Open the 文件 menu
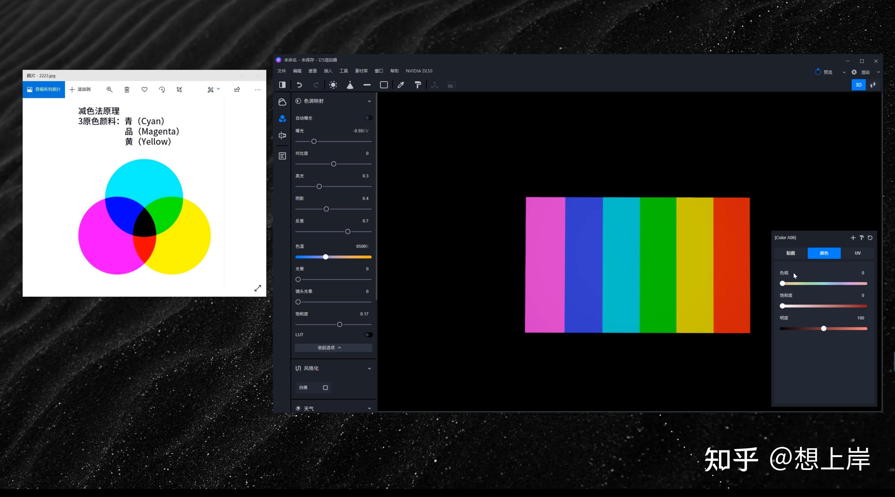Image resolution: width=895 pixels, height=497 pixels. click(x=282, y=71)
